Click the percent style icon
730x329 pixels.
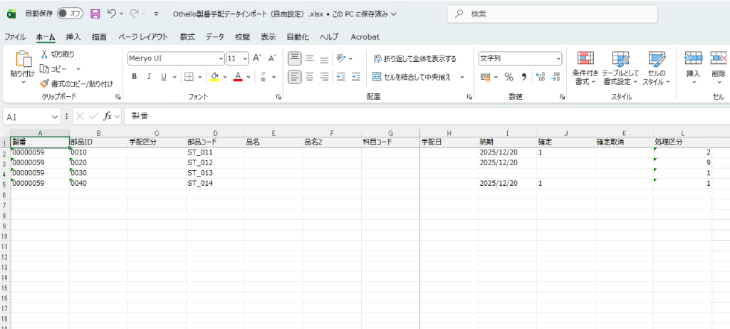pyautogui.click(x=509, y=77)
